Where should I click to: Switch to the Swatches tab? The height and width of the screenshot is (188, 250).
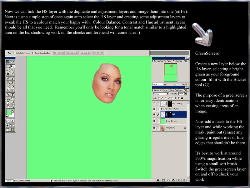click(179, 90)
